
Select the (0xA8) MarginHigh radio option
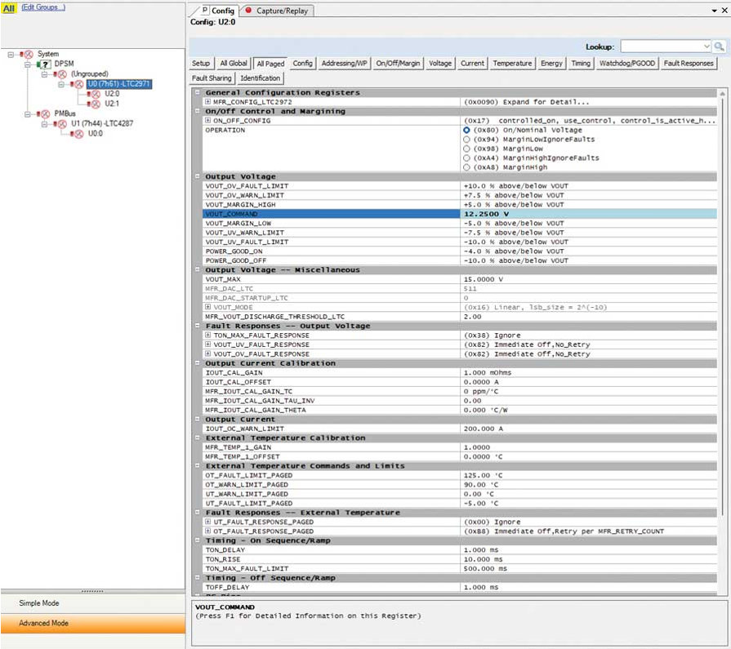(x=466, y=167)
